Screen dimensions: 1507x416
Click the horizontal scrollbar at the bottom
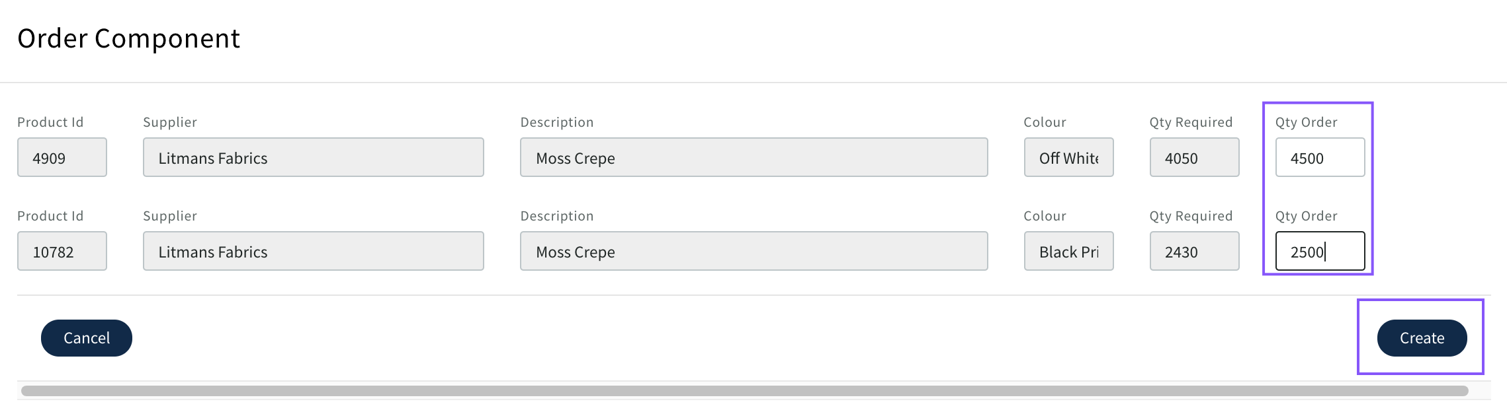point(744,391)
